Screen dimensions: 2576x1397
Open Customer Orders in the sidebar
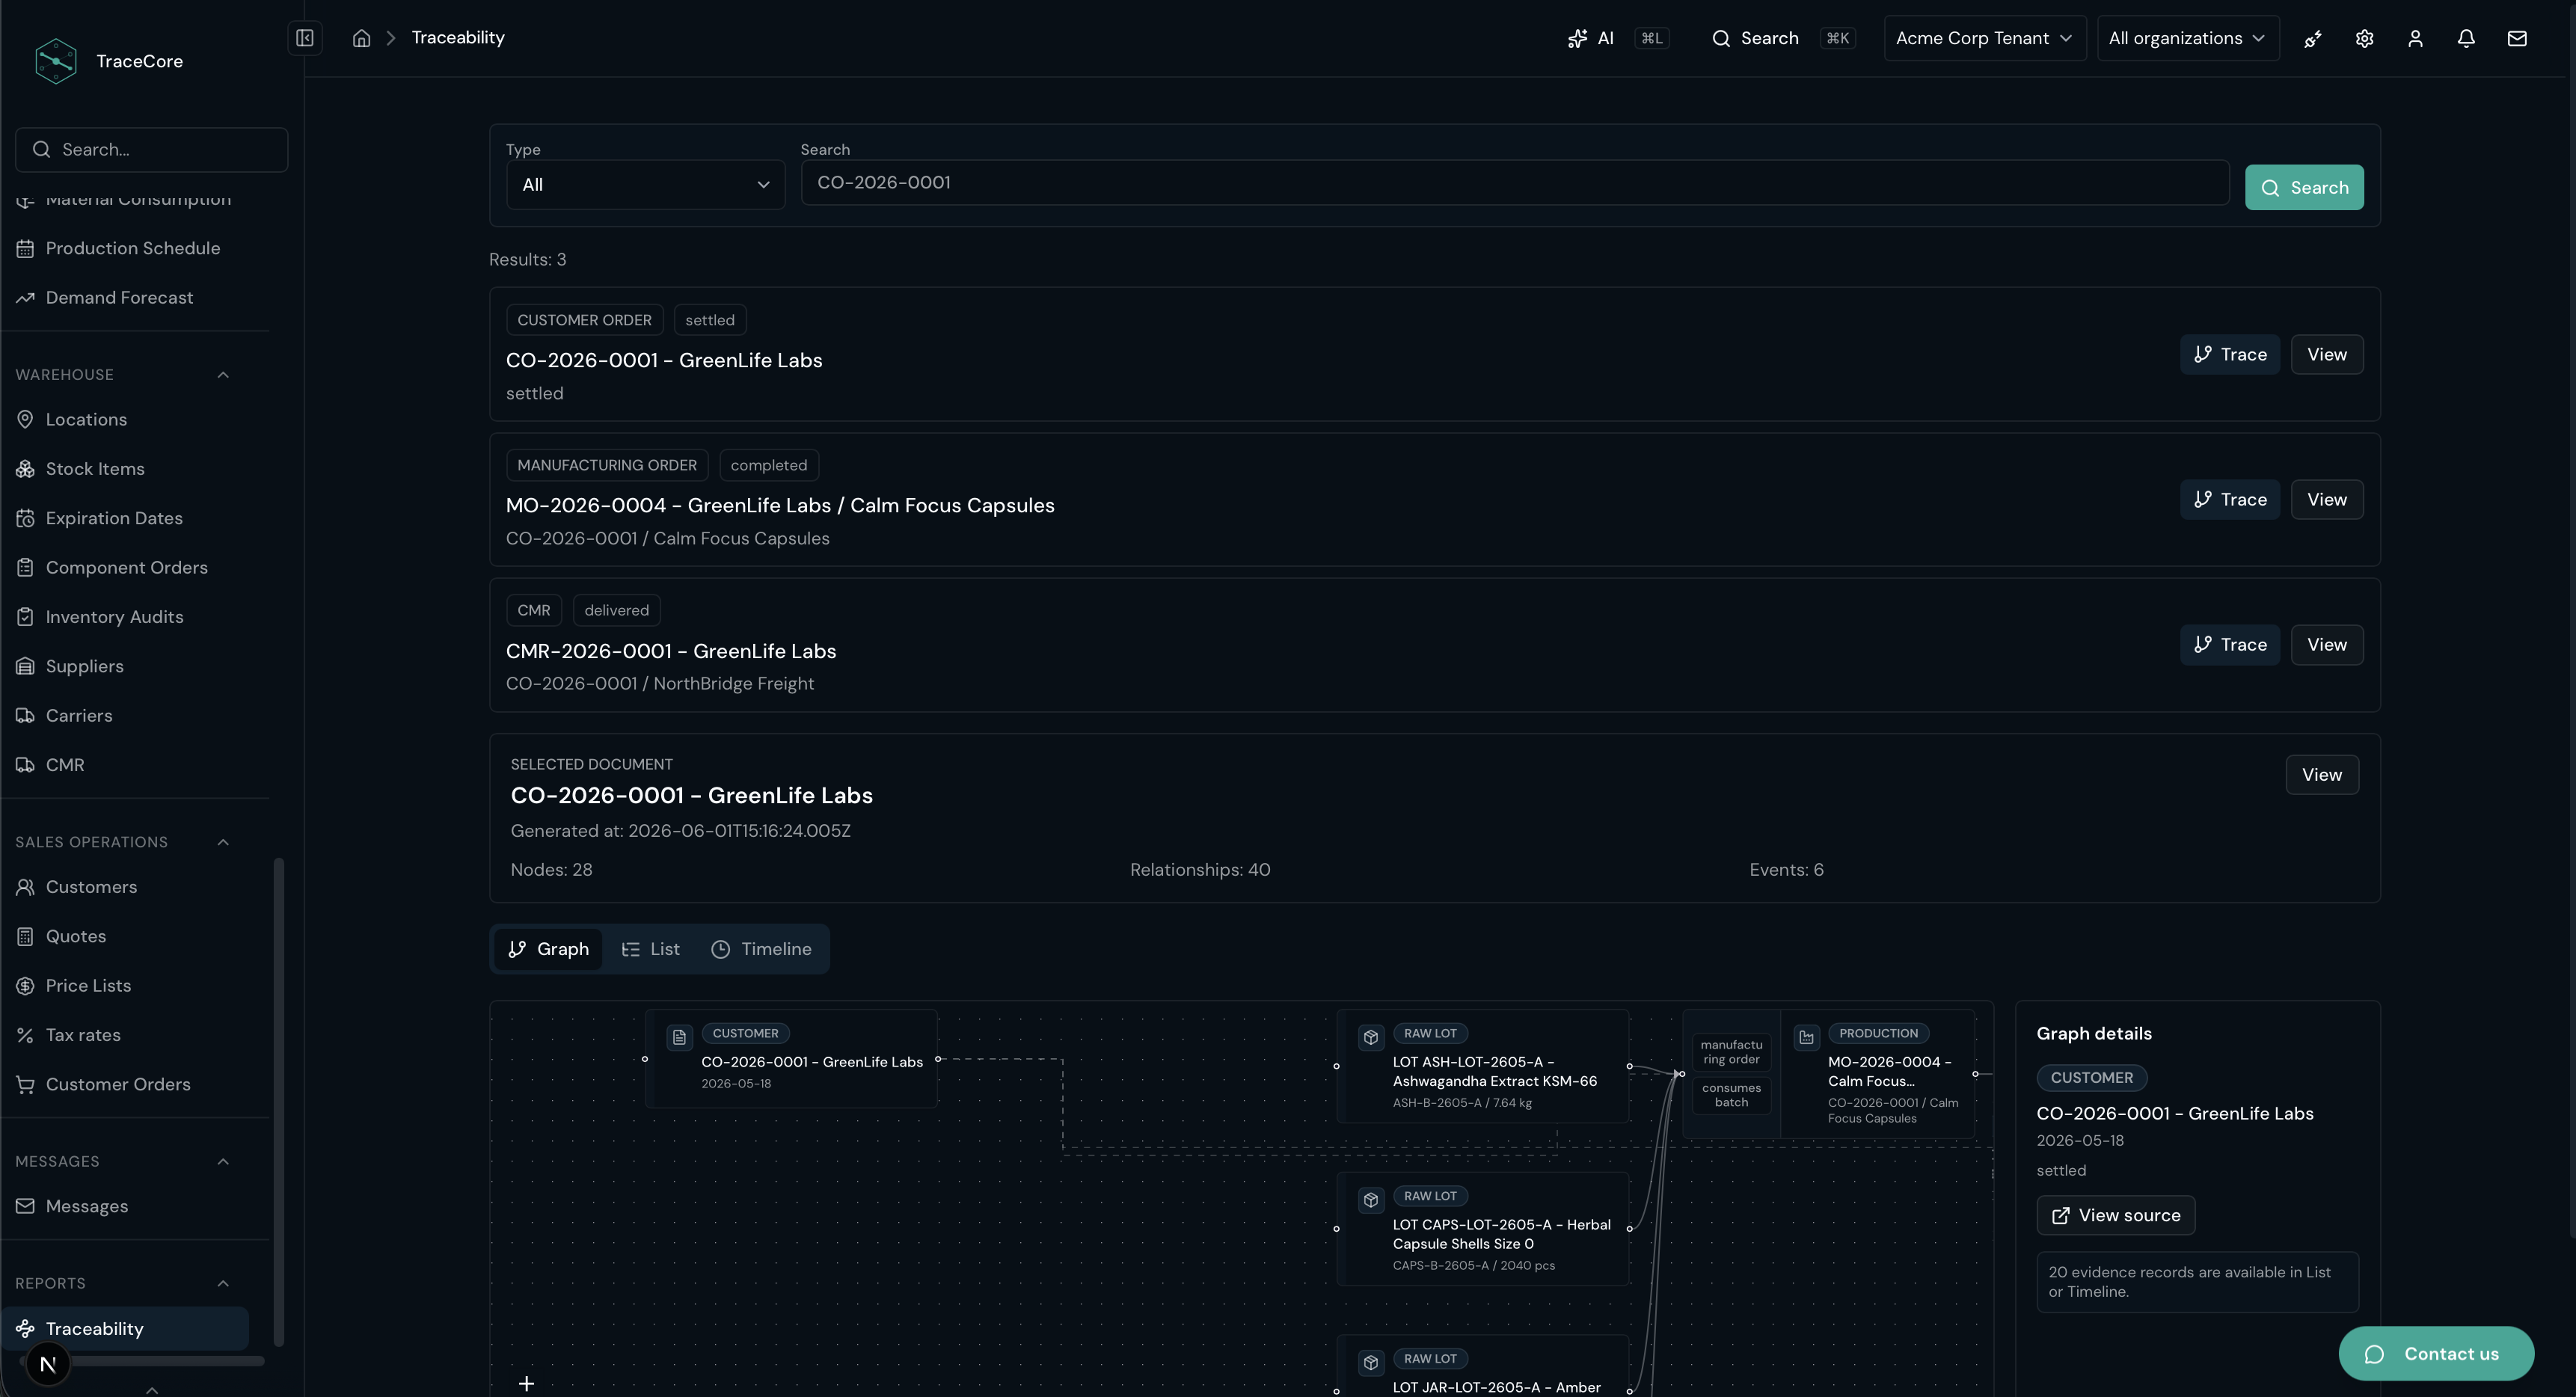pos(118,1085)
